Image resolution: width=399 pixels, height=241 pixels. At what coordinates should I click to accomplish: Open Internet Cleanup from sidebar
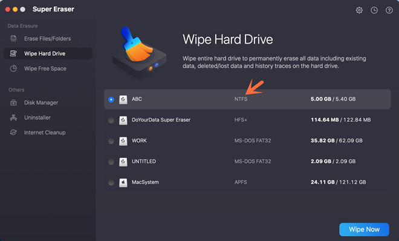[x=48, y=133]
